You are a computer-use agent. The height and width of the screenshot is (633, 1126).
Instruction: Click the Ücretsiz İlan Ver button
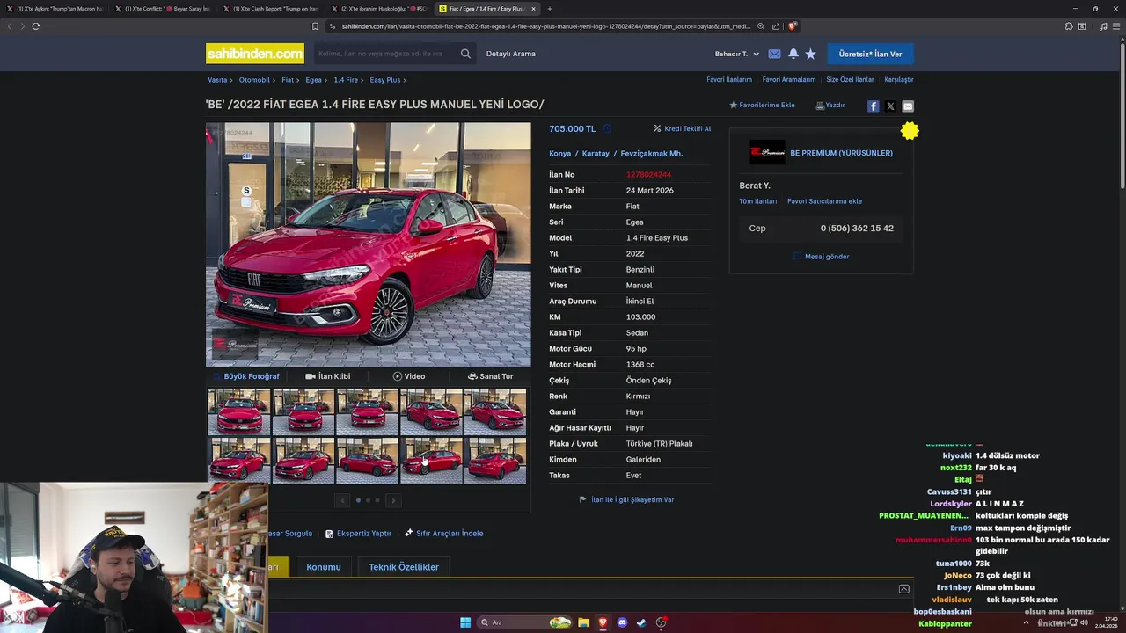[x=870, y=54]
